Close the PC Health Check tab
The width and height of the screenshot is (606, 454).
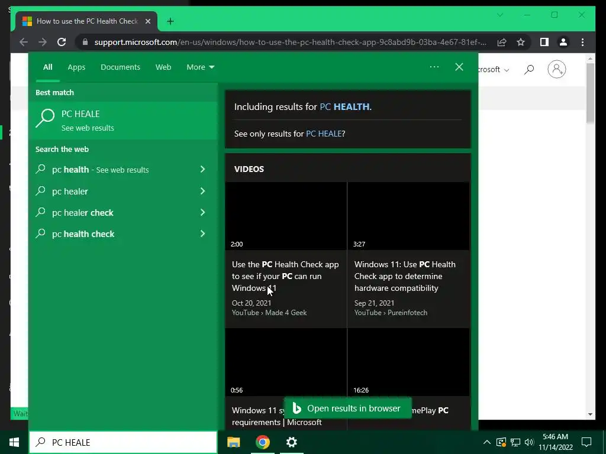pyautogui.click(x=148, y=21)
